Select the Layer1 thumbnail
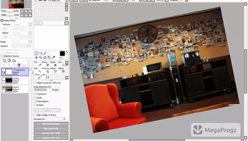Image resolution: width=248 pixels, height=141 pixels. pyautogui.click(x=9, y=89)
